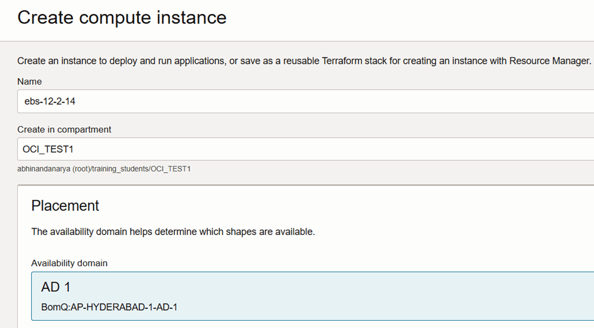The height and width of the screenshot is (328, 594).
Task: Open the Create in compartment dropdown
Action: [x=306, y=149]
